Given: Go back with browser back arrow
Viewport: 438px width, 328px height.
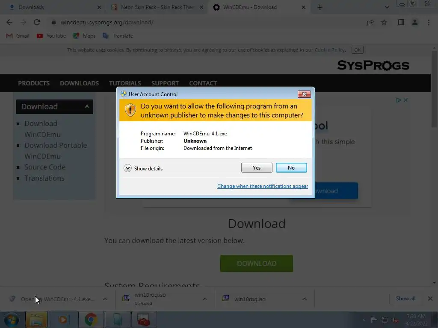Looking at the screenshot, I should click(x=9, y=22).
